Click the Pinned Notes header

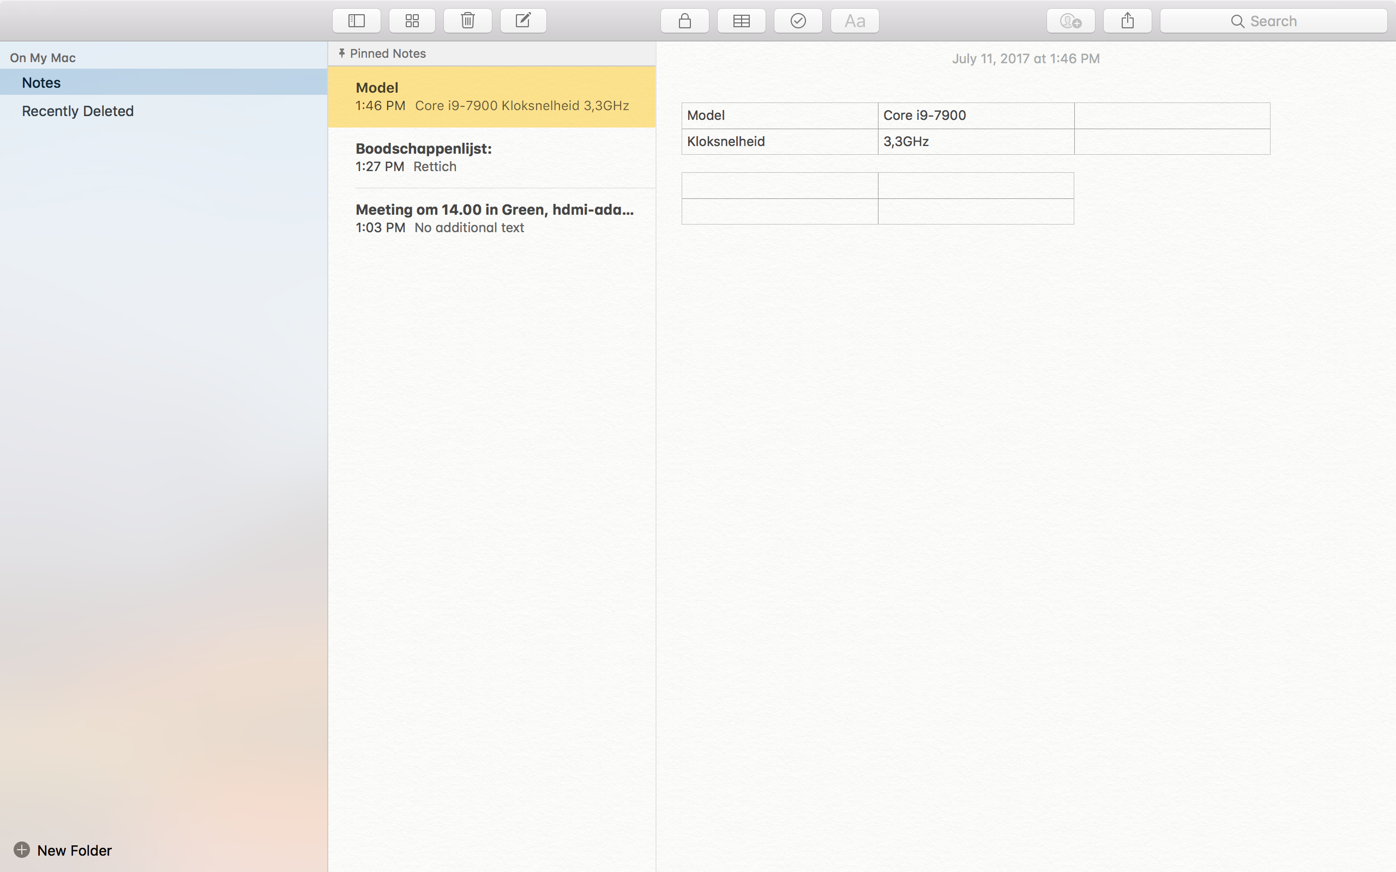(x=491, y=53)
